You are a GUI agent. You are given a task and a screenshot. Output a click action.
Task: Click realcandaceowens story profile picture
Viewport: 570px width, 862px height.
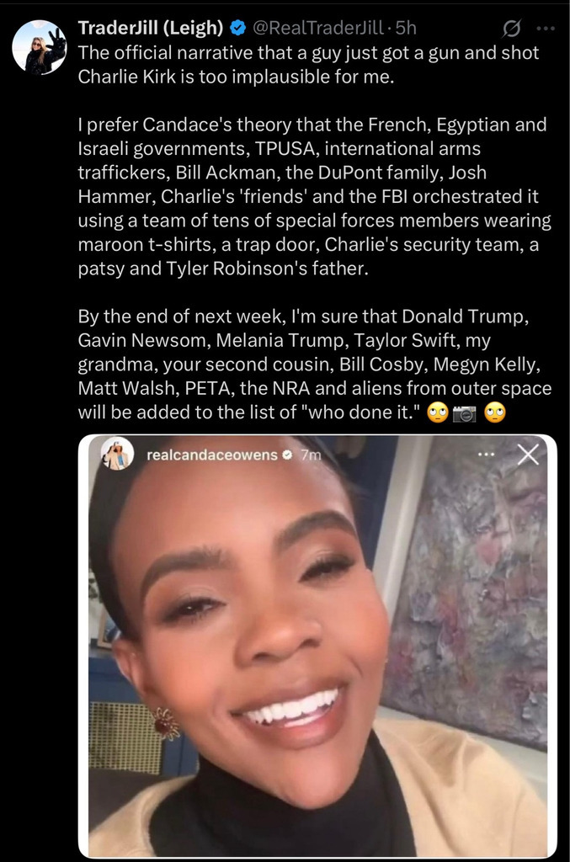[x=117, y=454]
